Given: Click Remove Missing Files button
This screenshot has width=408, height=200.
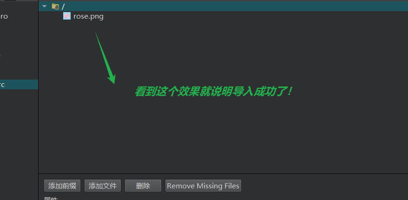Looking at the screenshot, I should [x=203, y=186].
